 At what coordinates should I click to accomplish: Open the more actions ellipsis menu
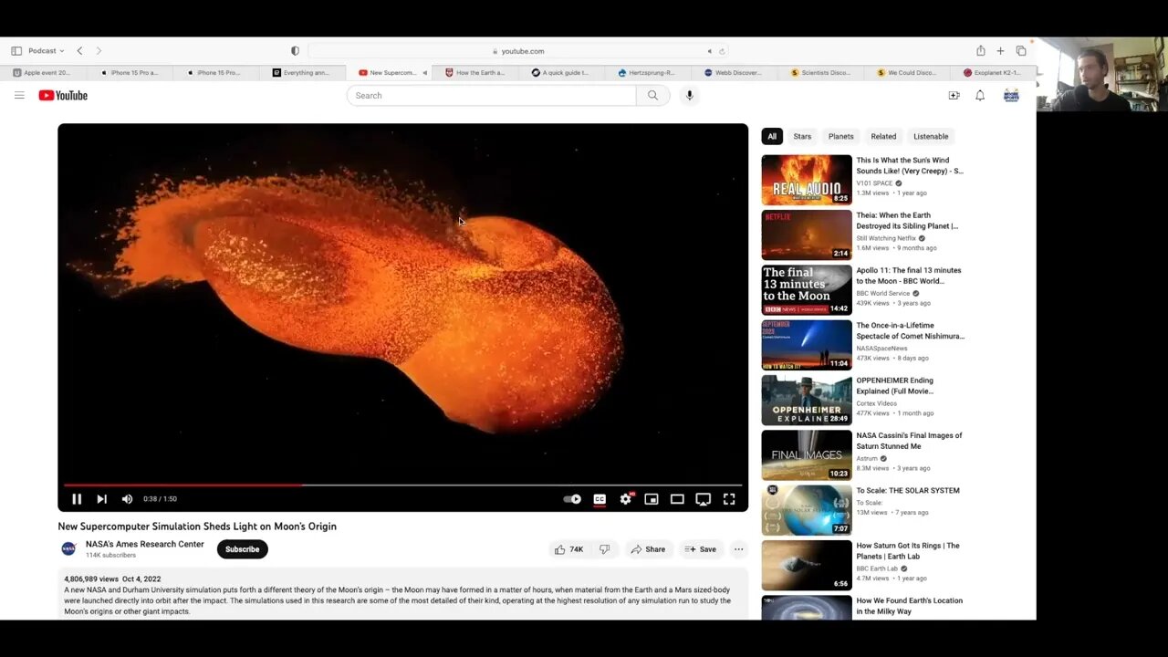point(738,549)
